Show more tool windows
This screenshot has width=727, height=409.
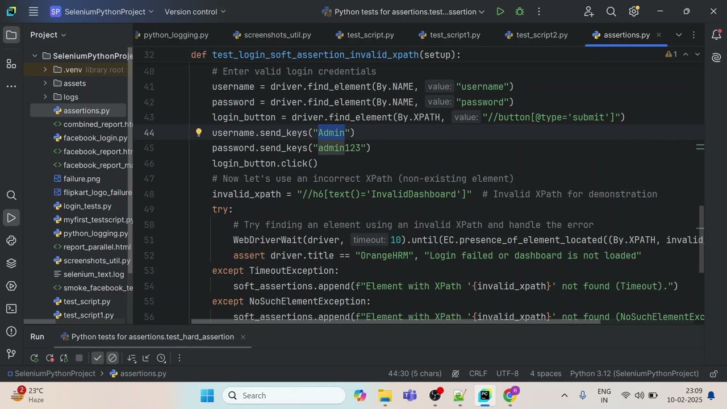tap(11, 86)
